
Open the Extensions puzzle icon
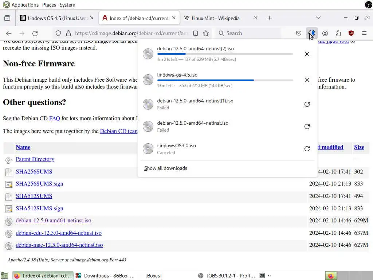pyautogui.click(x=338, y=33)
